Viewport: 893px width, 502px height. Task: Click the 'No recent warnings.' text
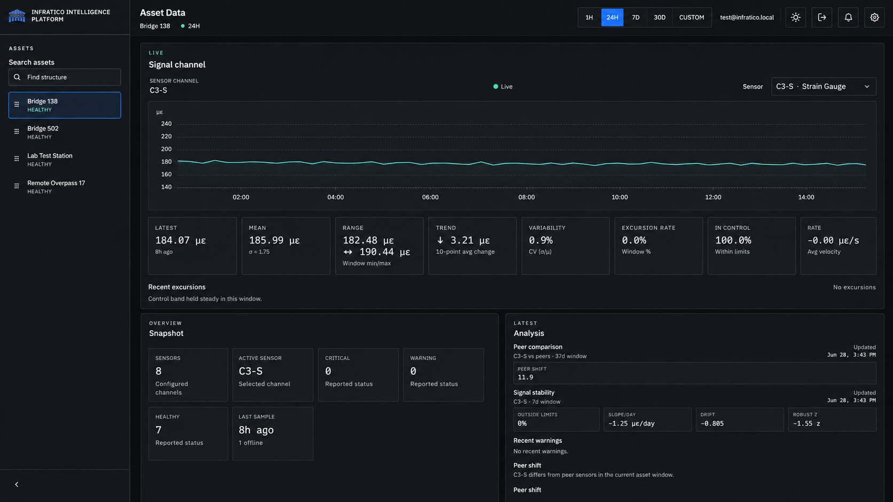click(x=540, y=451)
